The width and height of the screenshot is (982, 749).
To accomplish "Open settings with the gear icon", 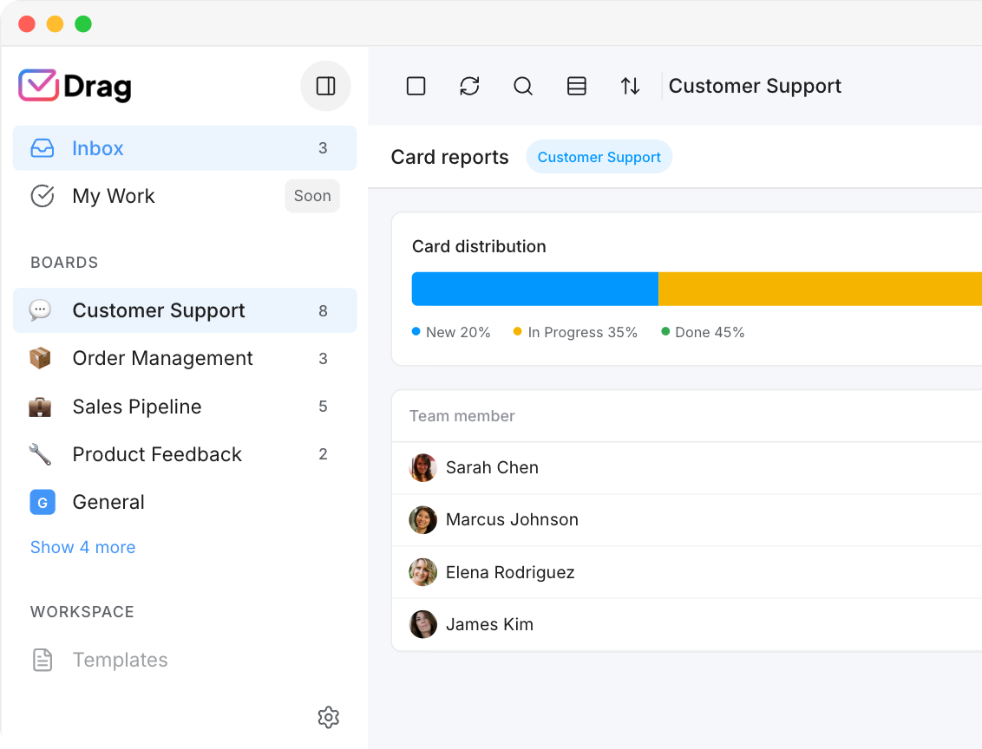I will (328, 717).
